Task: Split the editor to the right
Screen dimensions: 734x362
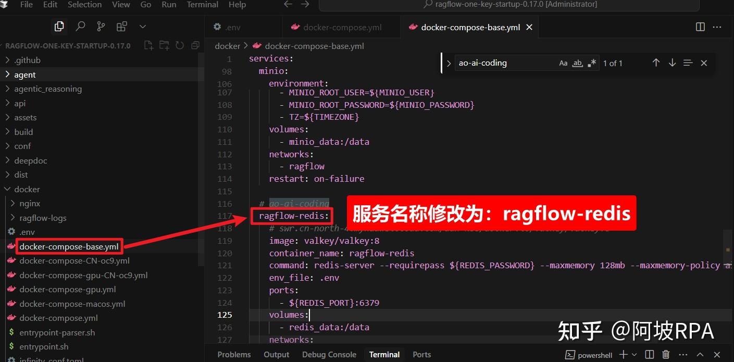Action: point(700,27)
